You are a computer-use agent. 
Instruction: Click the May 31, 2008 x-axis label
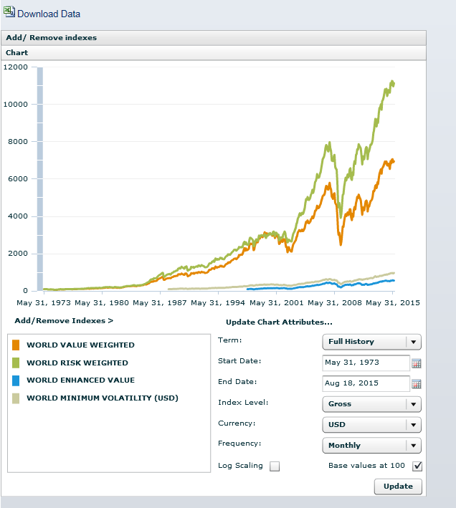click(334, 303)
